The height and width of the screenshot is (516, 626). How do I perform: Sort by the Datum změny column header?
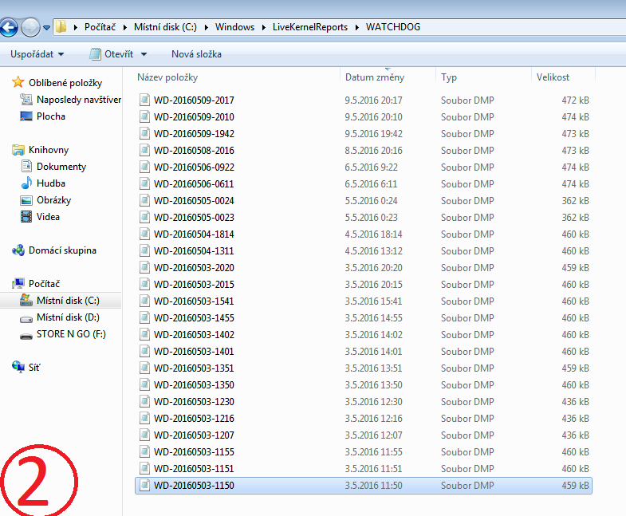[x=375, y=77]
